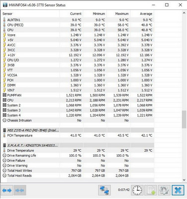Open sensor settings gear icon
Viewport: 187px width, 199px height.
point(164,190)
